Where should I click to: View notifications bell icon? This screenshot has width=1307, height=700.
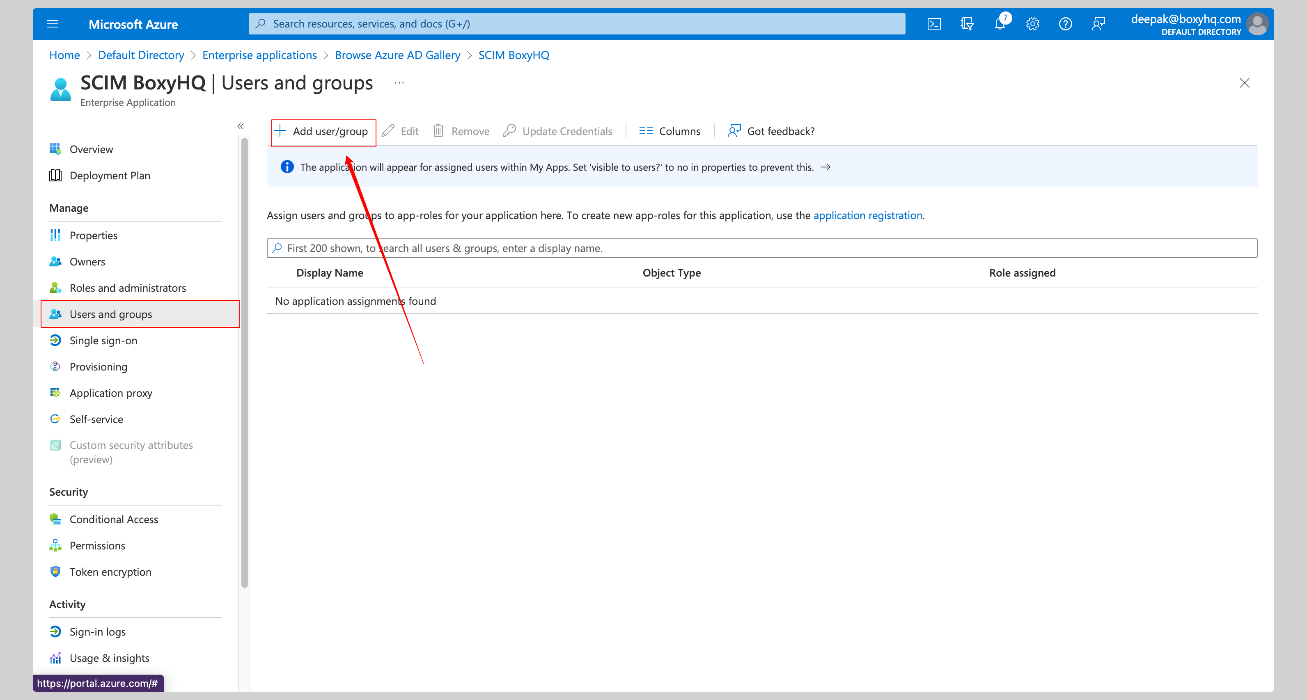pos(1000,24)
